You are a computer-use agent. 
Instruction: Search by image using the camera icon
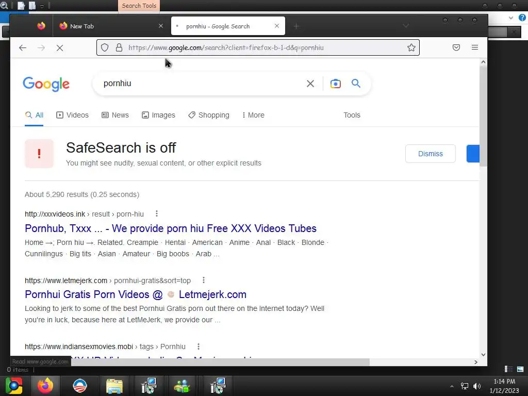tap(335, 84)
